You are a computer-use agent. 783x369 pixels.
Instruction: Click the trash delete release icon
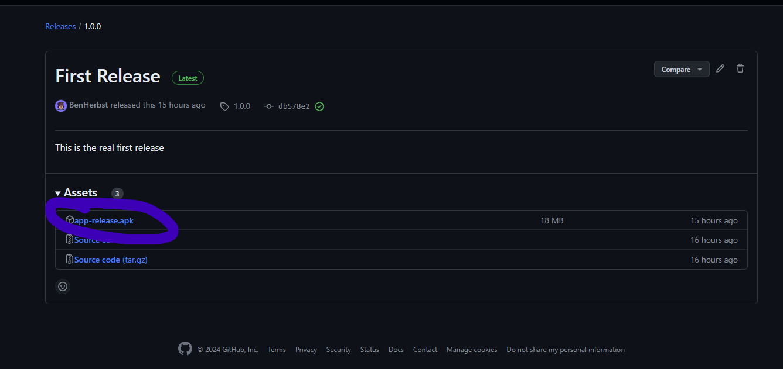(740, 69)
